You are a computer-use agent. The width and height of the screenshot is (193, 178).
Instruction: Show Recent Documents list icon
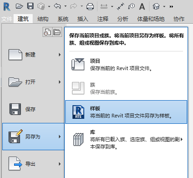click(x=48, y=32)
